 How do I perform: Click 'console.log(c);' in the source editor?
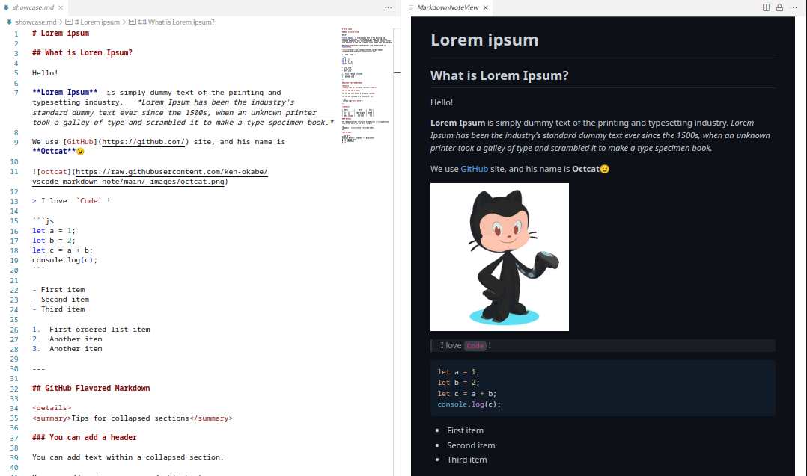click(65, 260)
